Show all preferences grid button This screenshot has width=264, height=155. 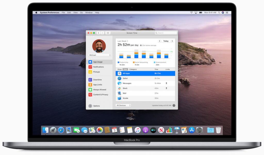(108, 33)
